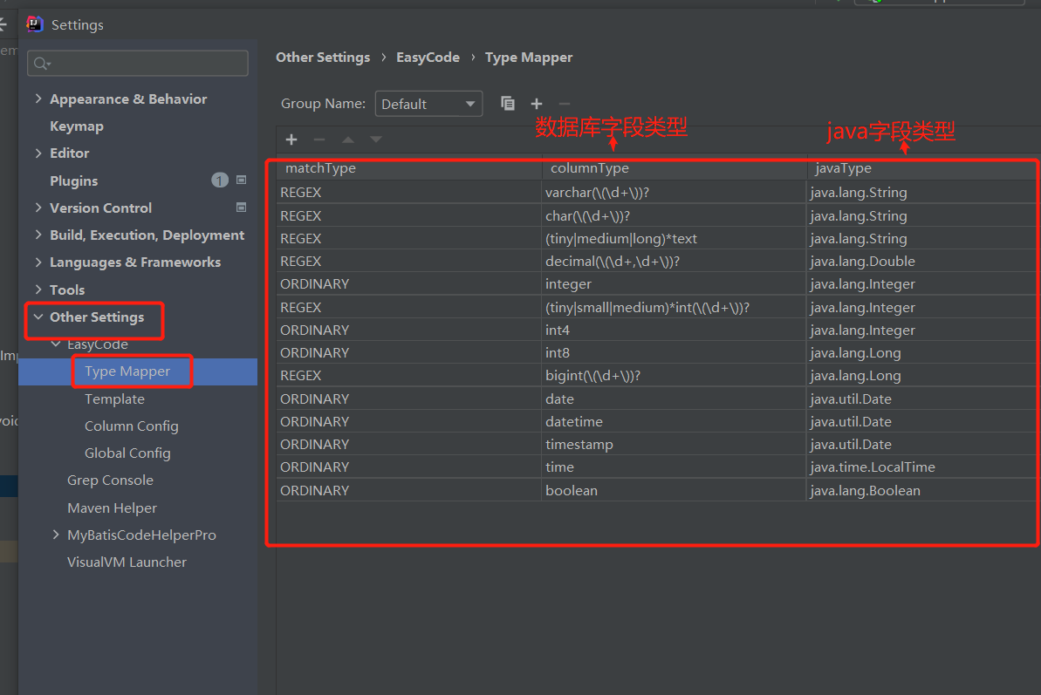Image resolution: width=1041 pixels, height=695 pixels.
Task: Click the IntelliJ logo in Settings title
Action: [x=35, y=24]
